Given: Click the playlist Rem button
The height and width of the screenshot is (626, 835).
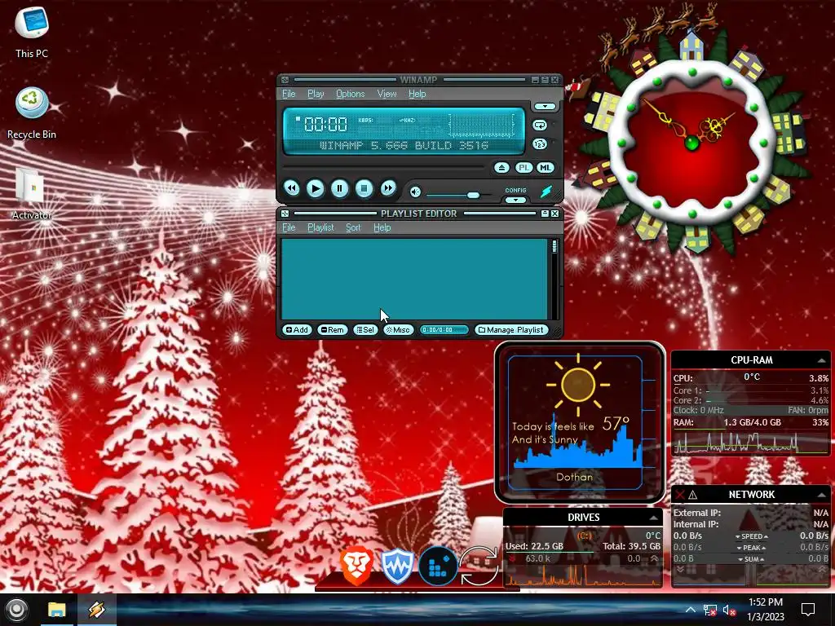Looking at the screenshot, I should click(x=333, y=330).
